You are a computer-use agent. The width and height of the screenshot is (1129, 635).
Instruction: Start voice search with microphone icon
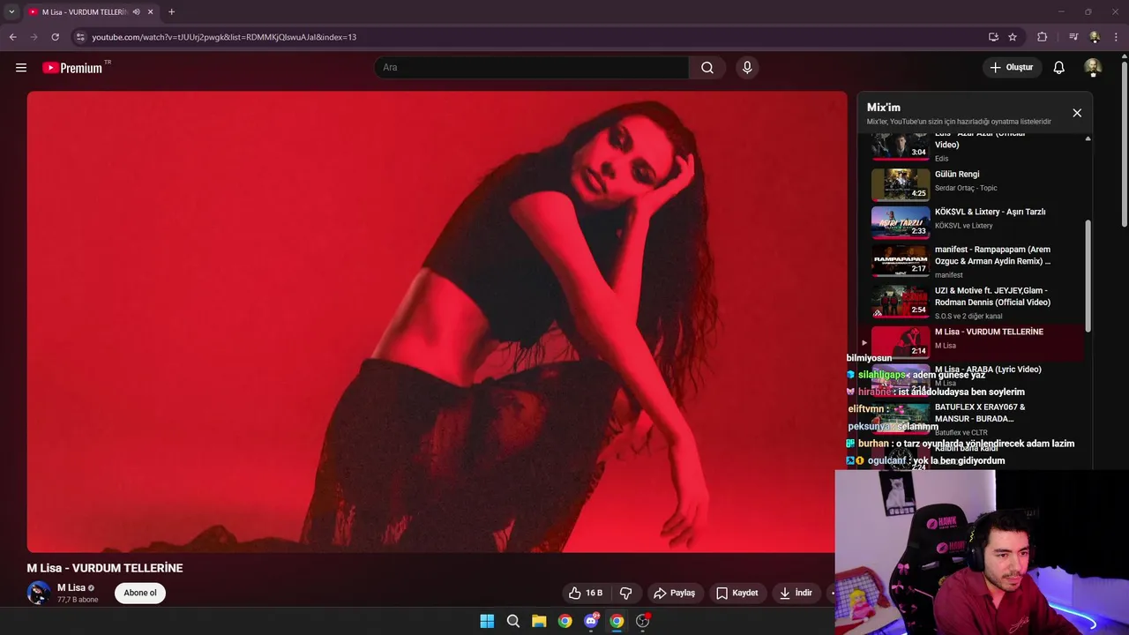tap(747, 68)
